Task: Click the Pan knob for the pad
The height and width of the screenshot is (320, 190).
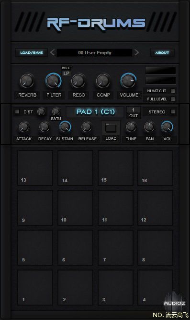Action: [x=149, y=127]
